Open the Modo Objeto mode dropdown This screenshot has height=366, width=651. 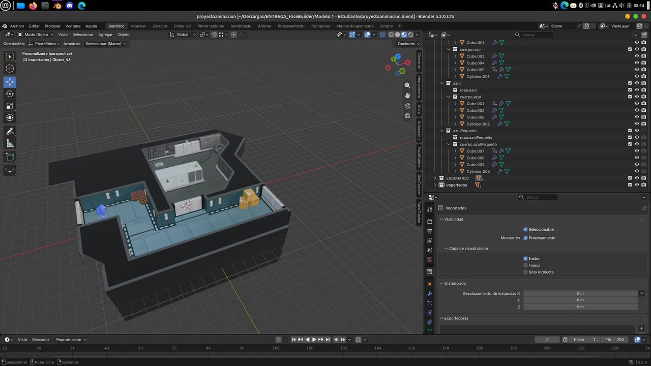pos(36,35)
